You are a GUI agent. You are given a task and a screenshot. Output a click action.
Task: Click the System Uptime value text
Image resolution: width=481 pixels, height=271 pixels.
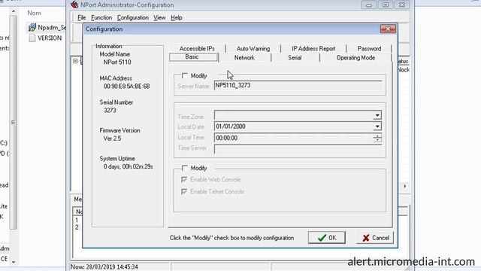pyautogui.click(x=129, y=166)
